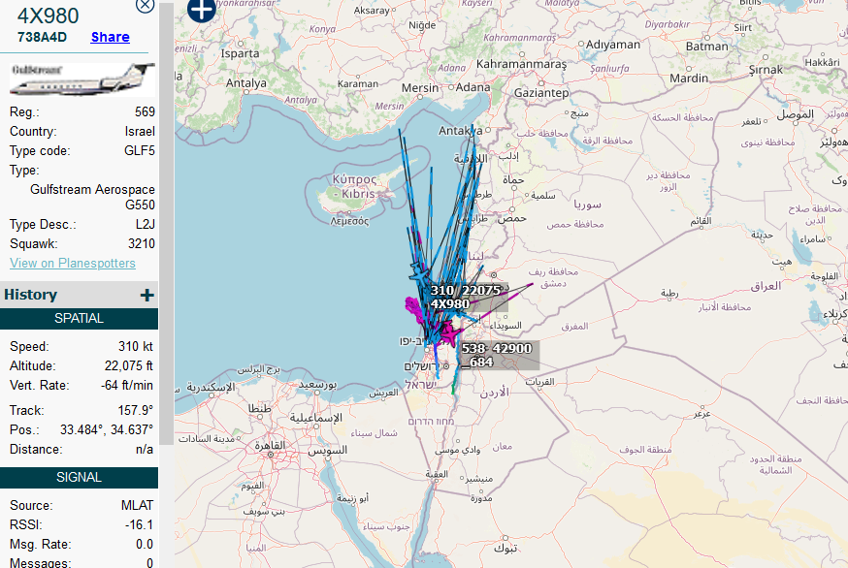Click the 4X980 callsign heading

click(x=49, y=16)
